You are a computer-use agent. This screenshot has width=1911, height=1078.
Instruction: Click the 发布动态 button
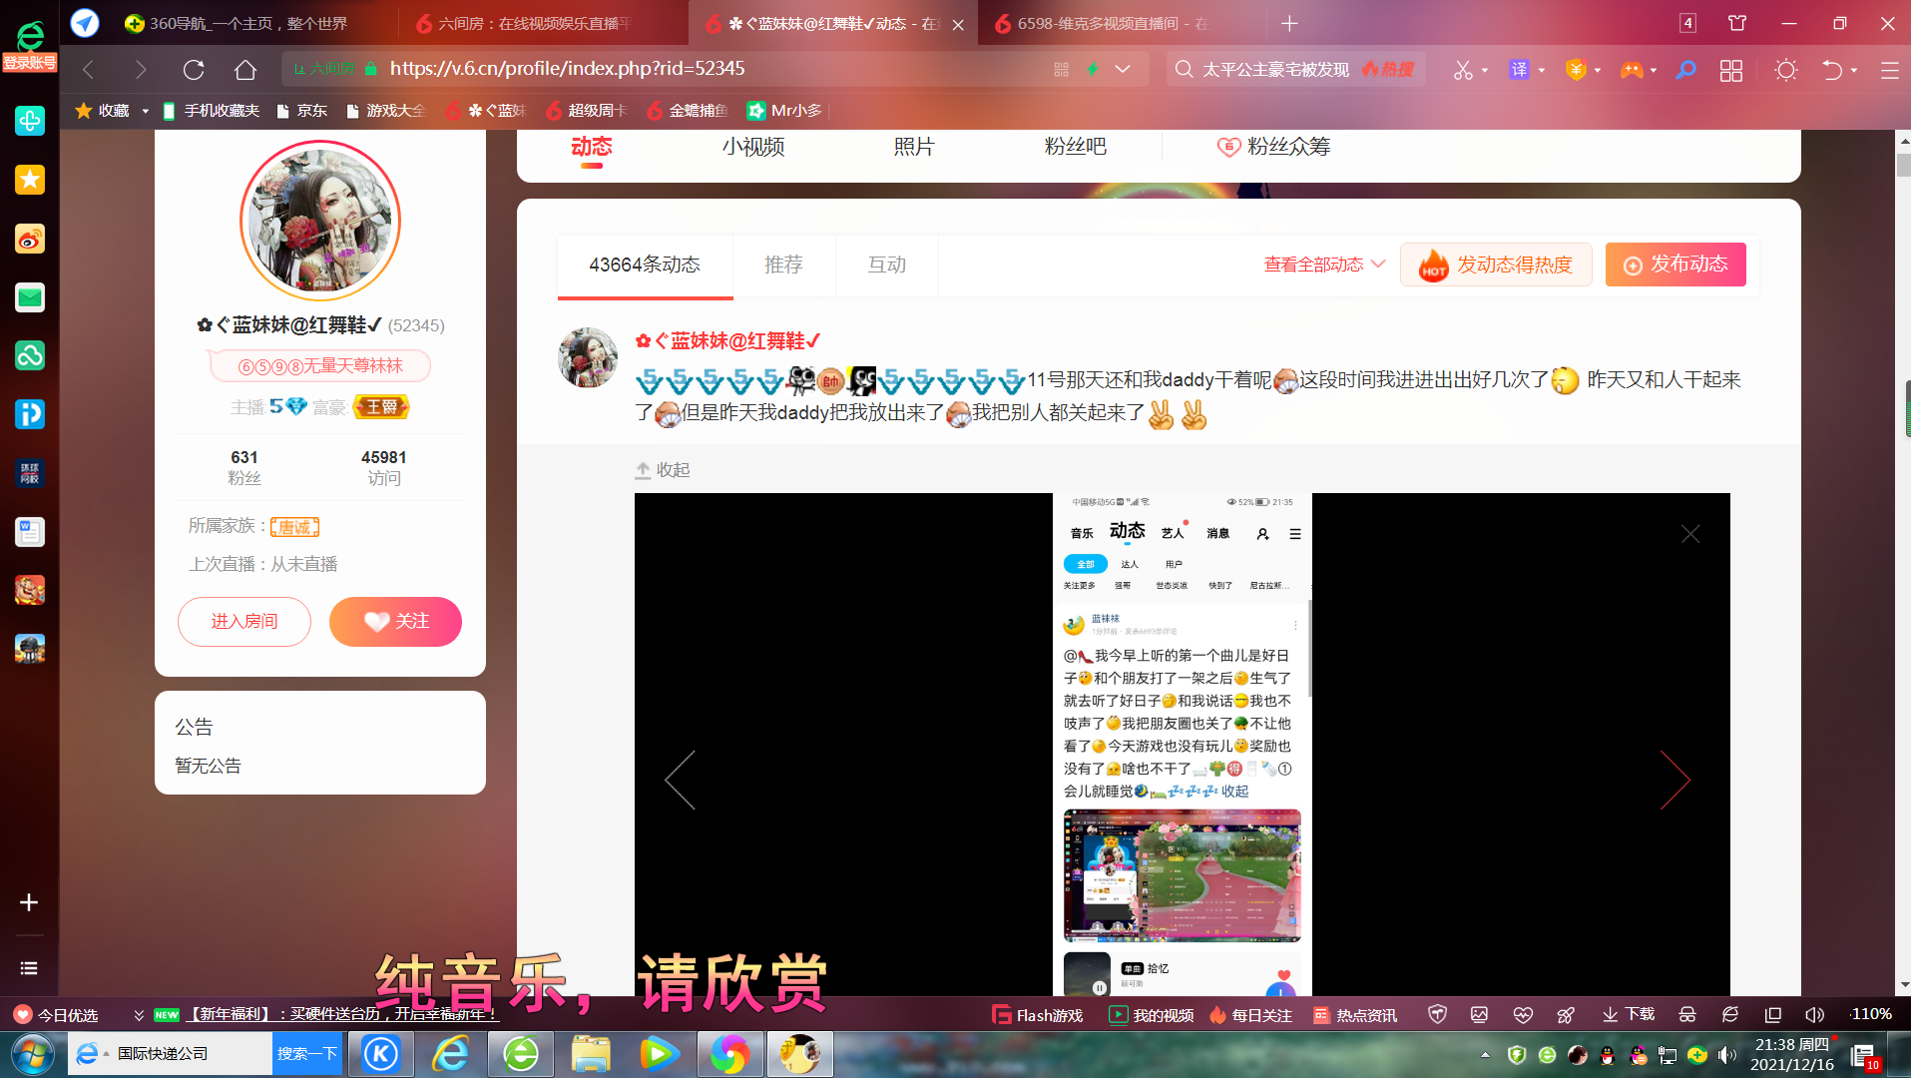1675,265
